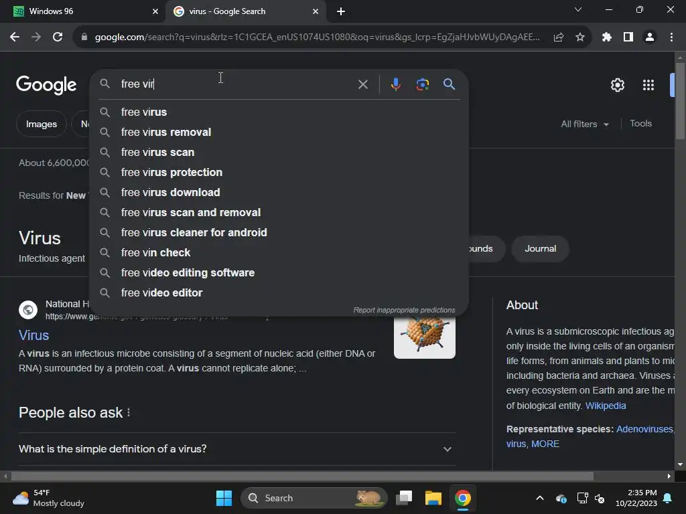Open the Wikipedia link in About

coord(606,406)
